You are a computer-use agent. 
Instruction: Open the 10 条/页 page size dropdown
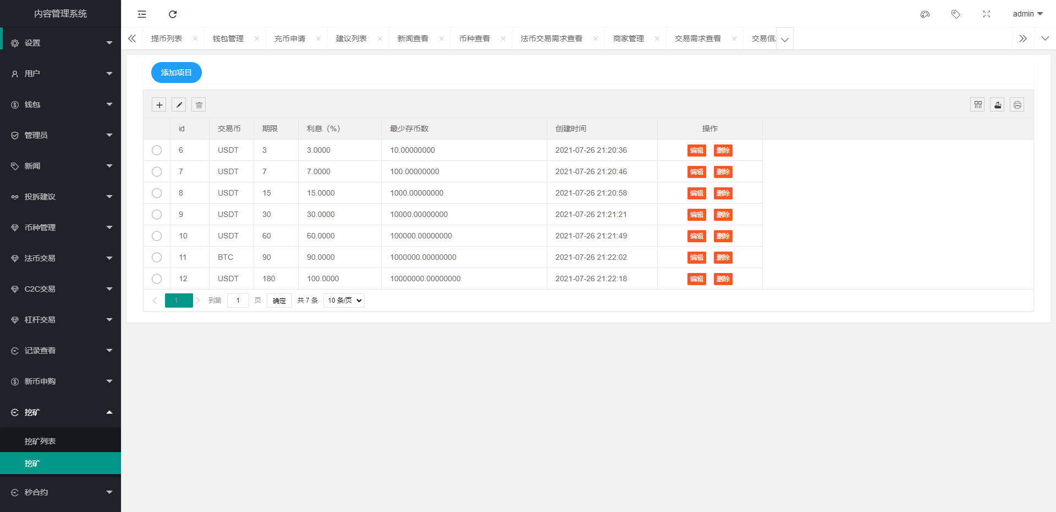tap(344, 300)
